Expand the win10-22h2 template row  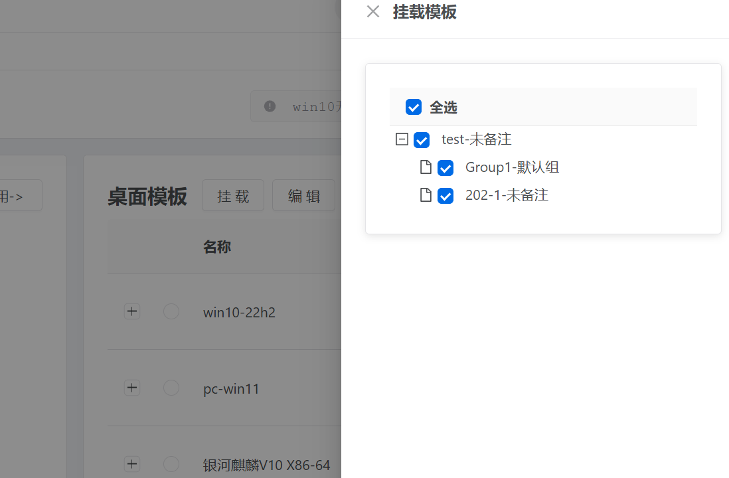coord(131,311)
